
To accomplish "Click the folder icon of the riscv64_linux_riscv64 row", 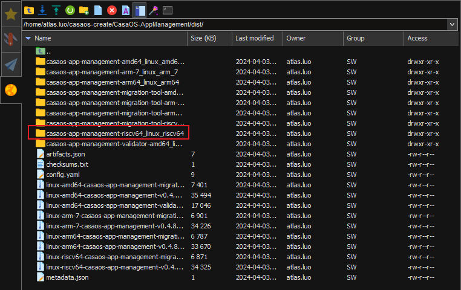I will coord(41,134).
